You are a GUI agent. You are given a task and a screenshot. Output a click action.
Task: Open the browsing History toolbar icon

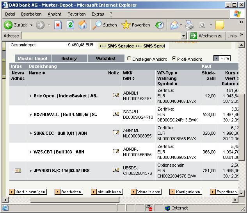(x=160, y=25)
